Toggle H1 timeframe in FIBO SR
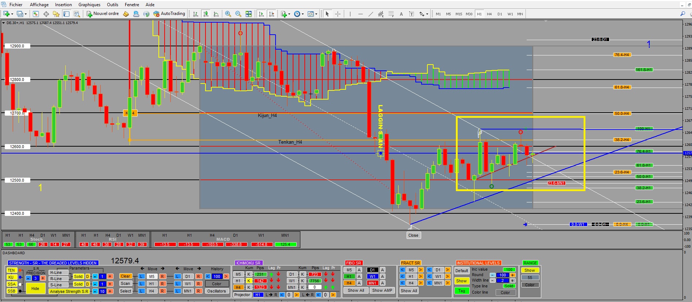Viewport: 692px width, 302px height. 349,276
